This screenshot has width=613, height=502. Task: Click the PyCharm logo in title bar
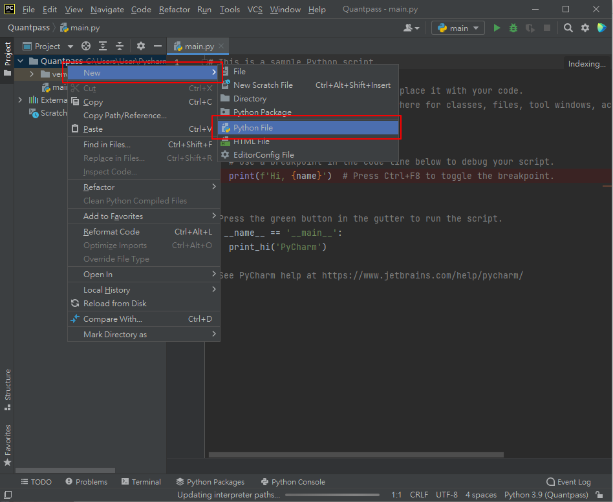(x=10, y=9)
